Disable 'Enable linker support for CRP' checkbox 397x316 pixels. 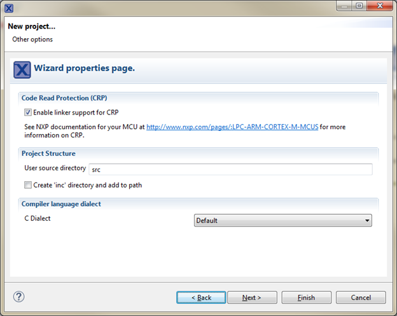click(28, 113)
